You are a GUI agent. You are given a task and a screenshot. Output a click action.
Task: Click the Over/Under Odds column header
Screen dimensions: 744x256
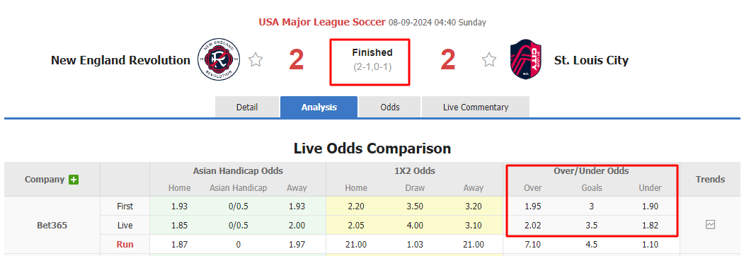tap(591, 170)
